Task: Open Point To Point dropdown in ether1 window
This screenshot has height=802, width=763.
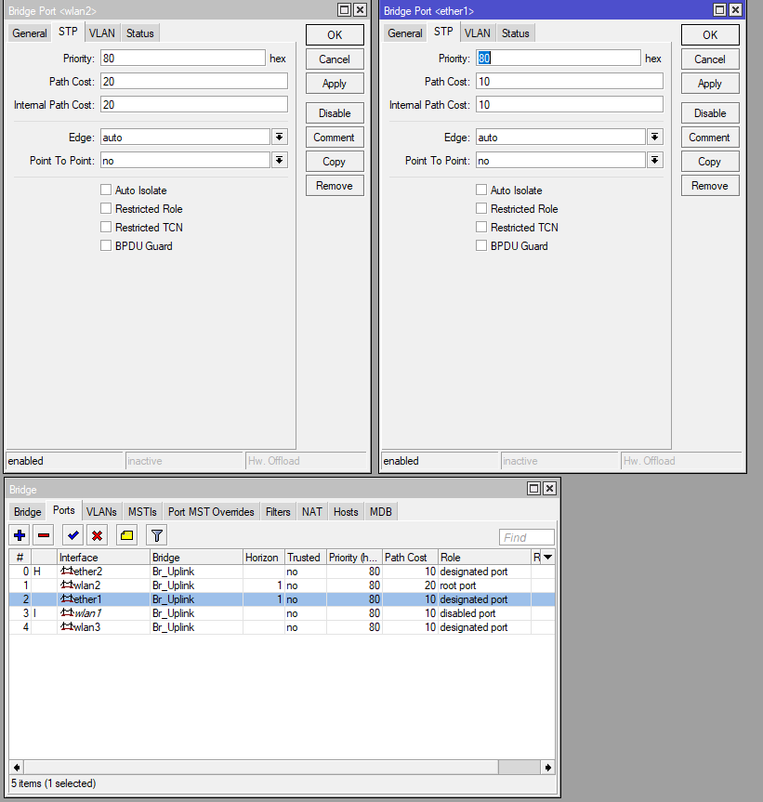Action: click(x=654, y=160)
